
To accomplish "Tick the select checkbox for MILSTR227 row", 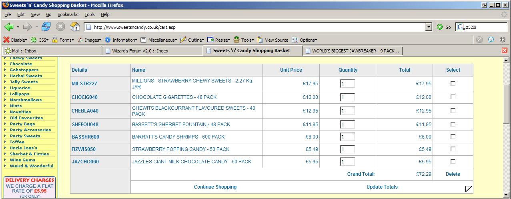I will [x=453, y=83].
